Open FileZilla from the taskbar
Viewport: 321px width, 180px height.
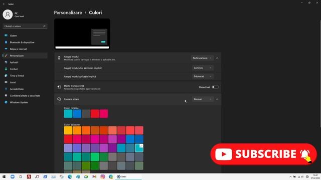pos(29,176)
